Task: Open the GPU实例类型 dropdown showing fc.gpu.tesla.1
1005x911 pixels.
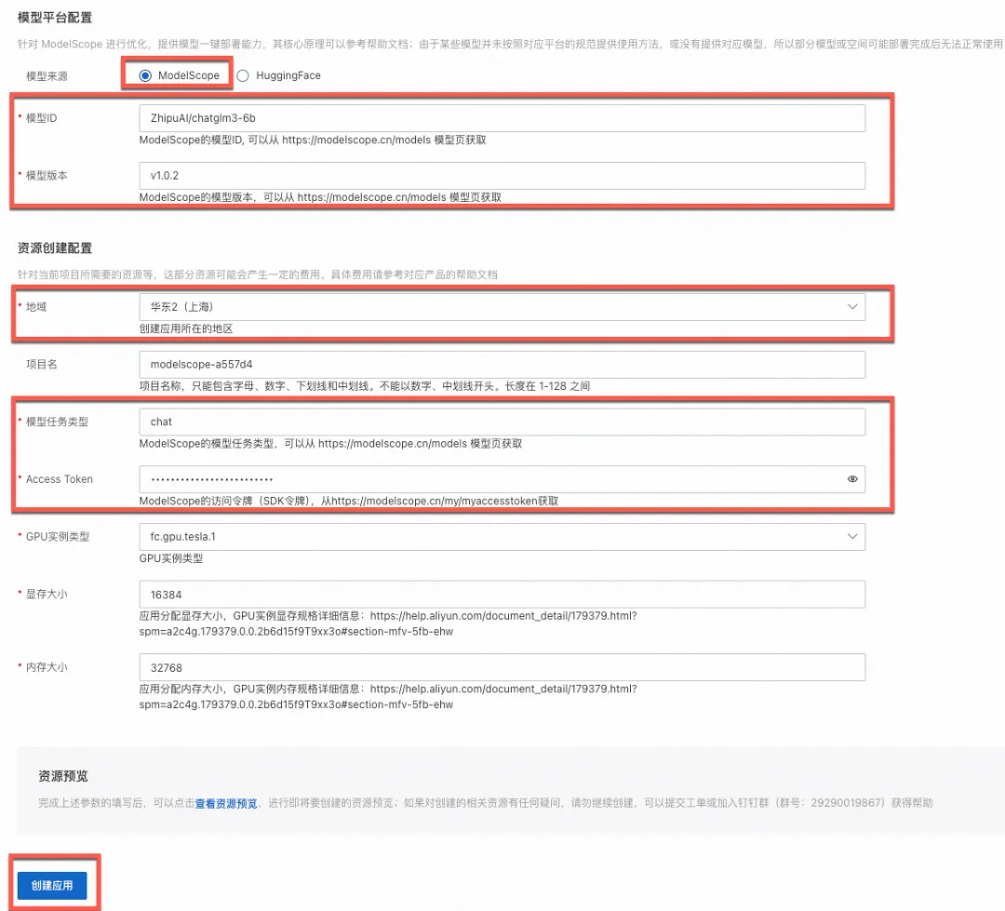Action: click(x=502, y=537)
